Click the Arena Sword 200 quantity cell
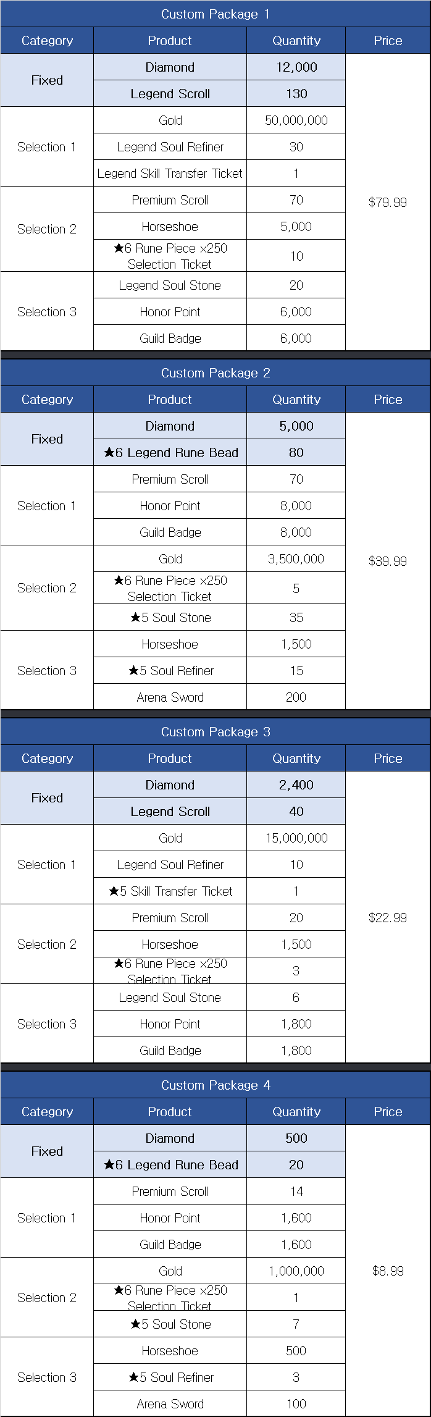 (296, 697)
